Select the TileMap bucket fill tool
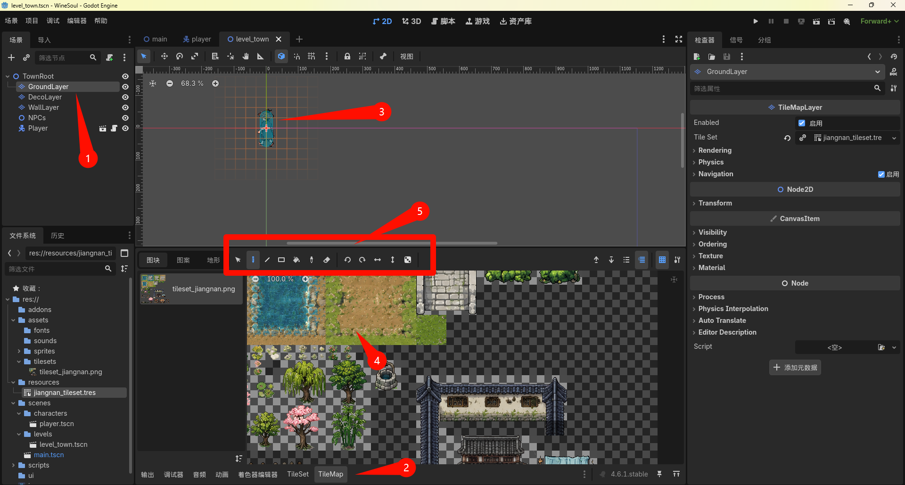This screenshot has width=905, height=485. click(296, 260)
